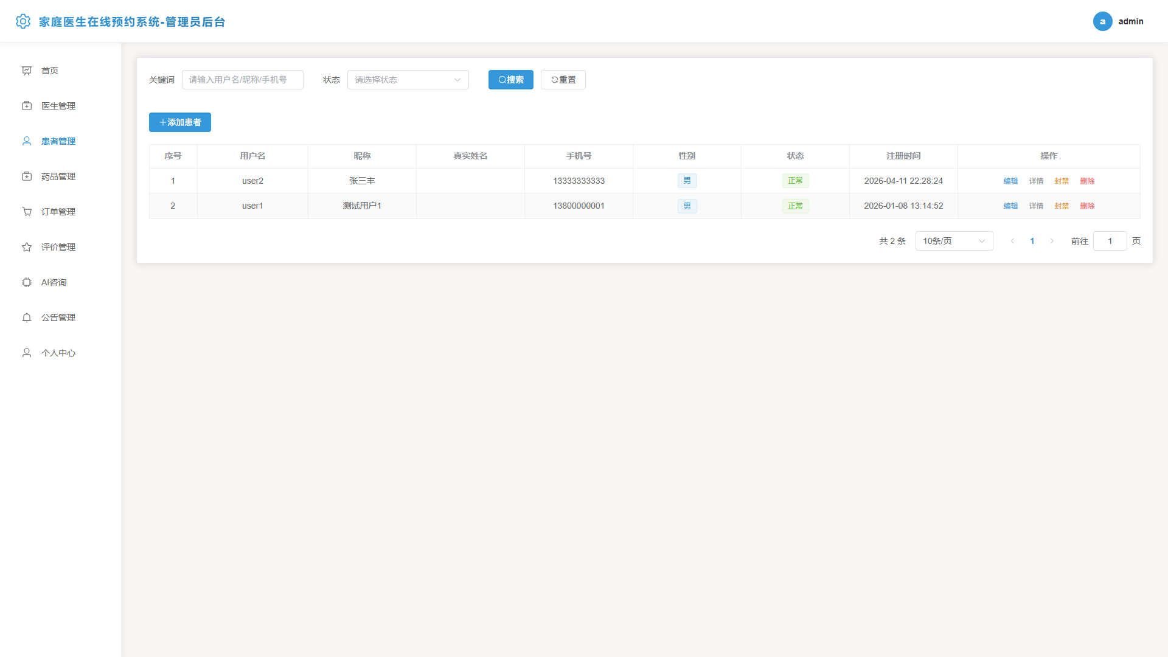Click phone number 13800000001
The height and width of the screenshot is (657, 1168).
coord(579,206)
